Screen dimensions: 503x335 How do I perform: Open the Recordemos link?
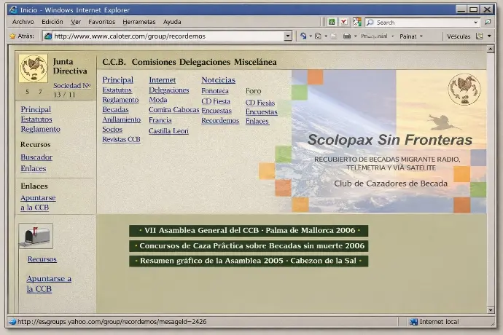(x=220, y=121)
